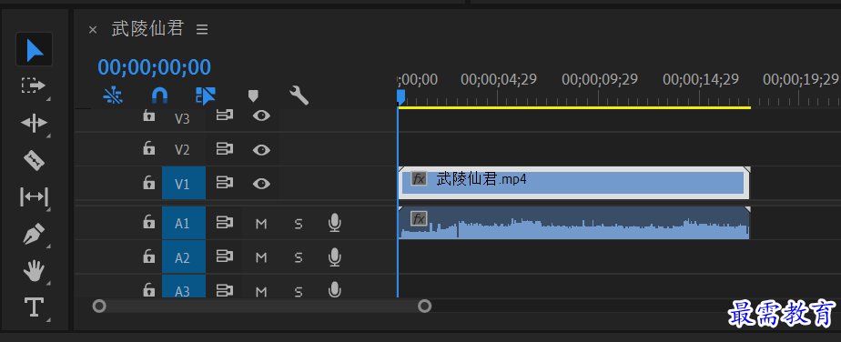Enable voice-over record on A1
Image resolution: width=841 pixels, height=342 pixels.
point(335,223)
